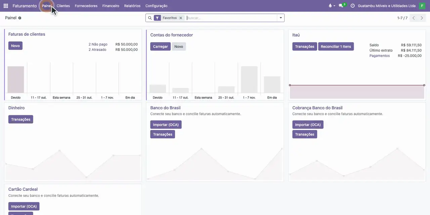
Task: Click the 2 Atrasado link
Action: pyautogui.click(x=97, y=50)
